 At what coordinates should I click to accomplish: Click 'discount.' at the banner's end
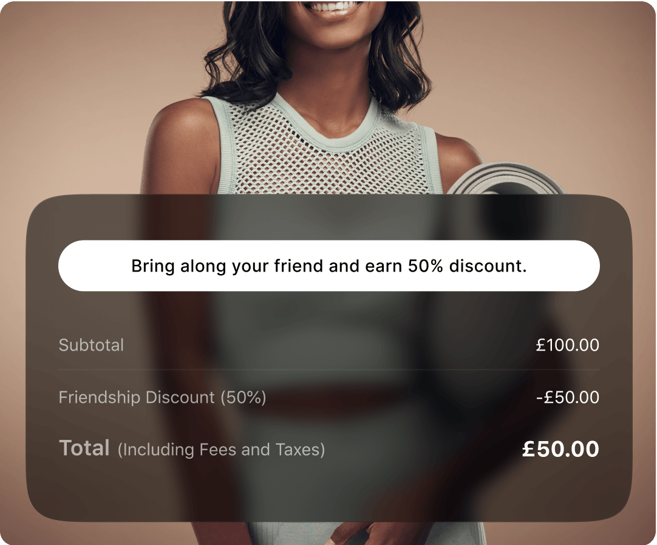pyautogui.click(x=488, y=266)
